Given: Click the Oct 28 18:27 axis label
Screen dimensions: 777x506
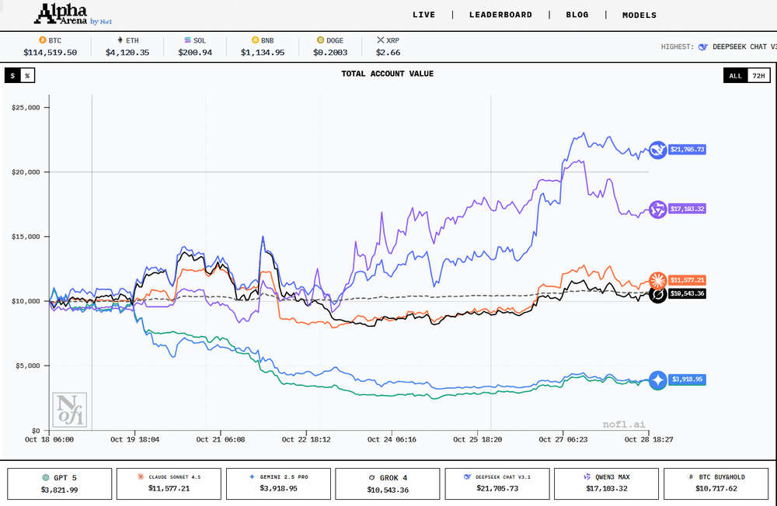Looking at the screenshot, I should click(x=649, y=440).
